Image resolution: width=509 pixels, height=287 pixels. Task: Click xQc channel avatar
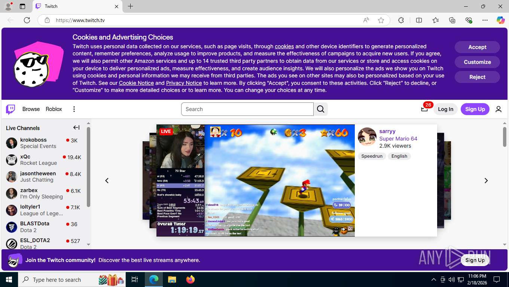tap(12, 160)
